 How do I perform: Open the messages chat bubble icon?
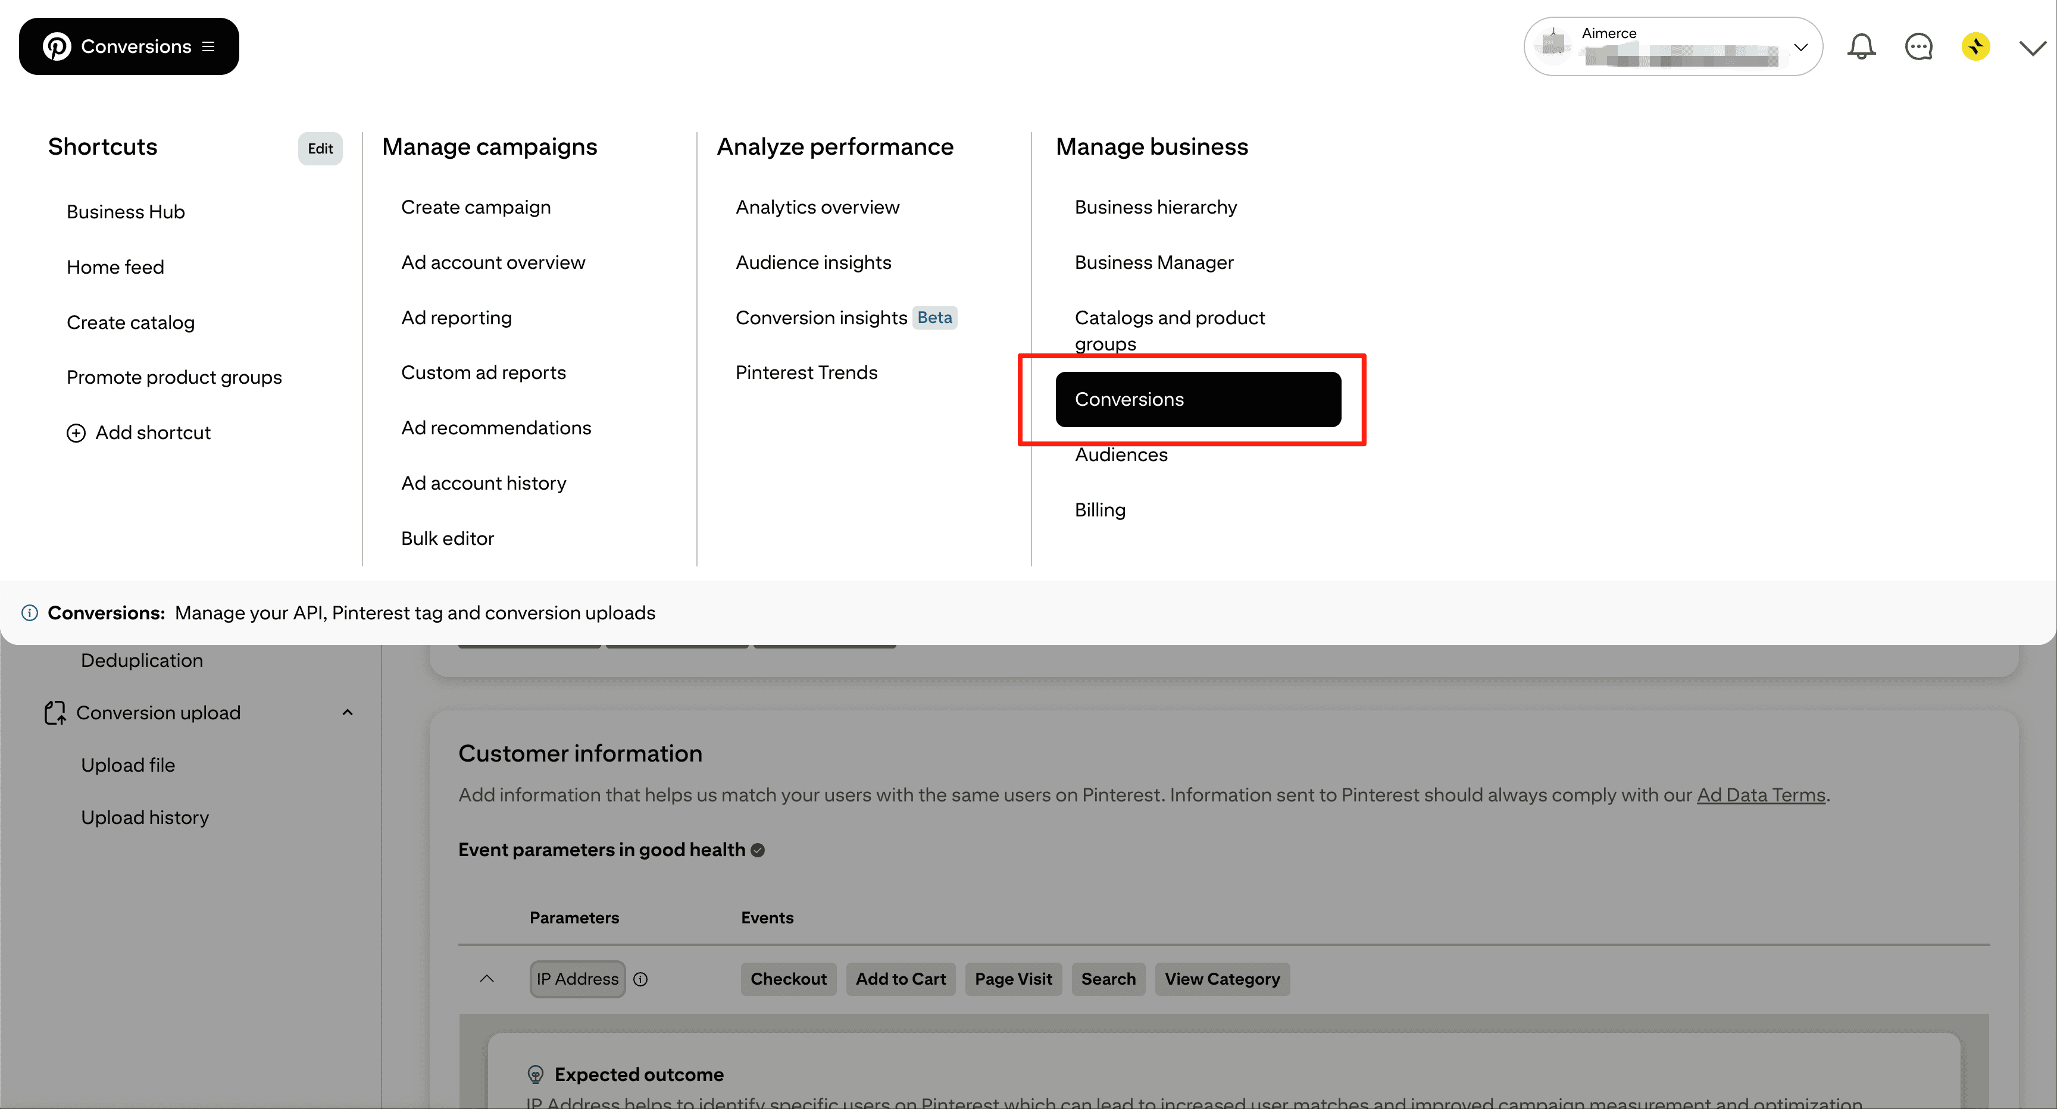(x=1918, y=46)
